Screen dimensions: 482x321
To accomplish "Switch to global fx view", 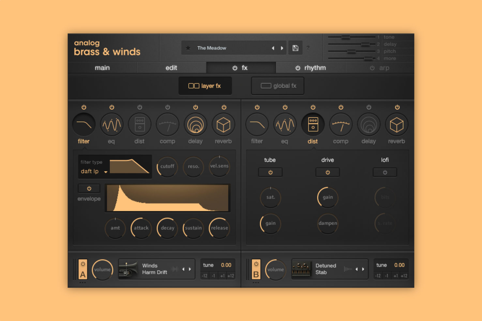I will 278,86.
